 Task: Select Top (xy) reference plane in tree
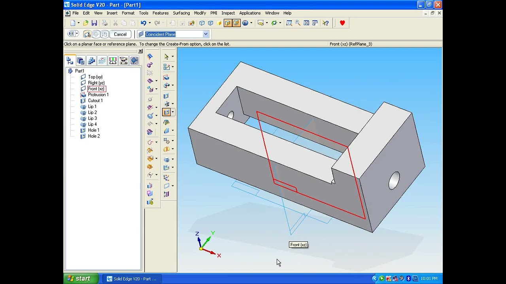pyautogui.click(x=95, y=77)
